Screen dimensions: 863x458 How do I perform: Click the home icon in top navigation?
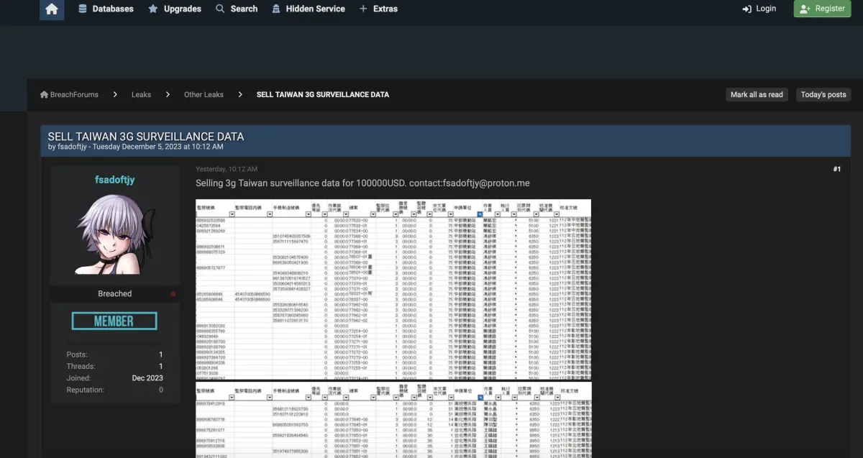click(x=52, y=9)
